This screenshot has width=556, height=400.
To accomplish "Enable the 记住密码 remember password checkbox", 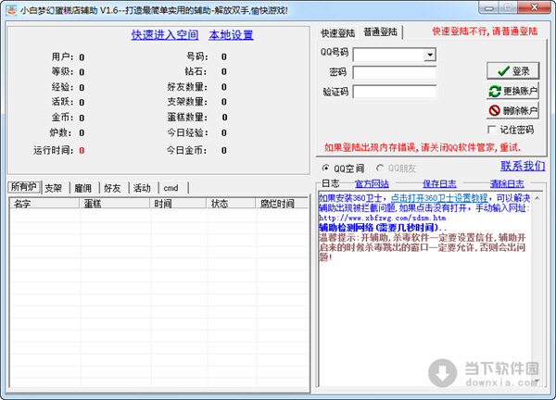I will tap(492, 130).
